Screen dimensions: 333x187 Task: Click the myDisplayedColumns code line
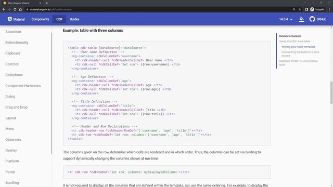[129, 172]
